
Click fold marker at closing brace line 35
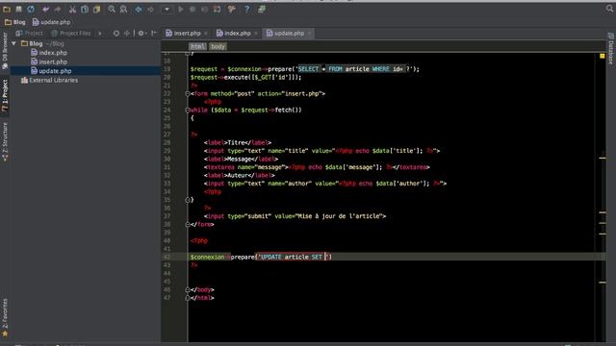(x=188, y=200)
